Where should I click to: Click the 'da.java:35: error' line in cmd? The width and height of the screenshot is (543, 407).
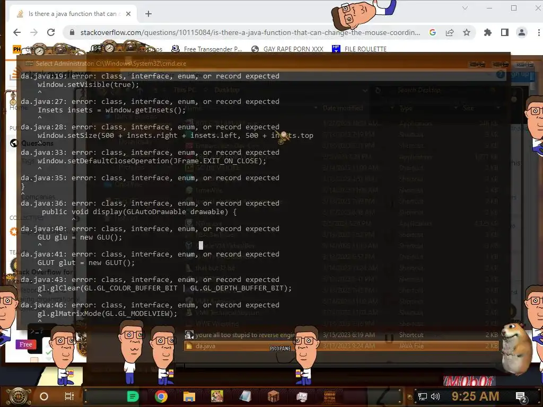click(x=150, y=178)
